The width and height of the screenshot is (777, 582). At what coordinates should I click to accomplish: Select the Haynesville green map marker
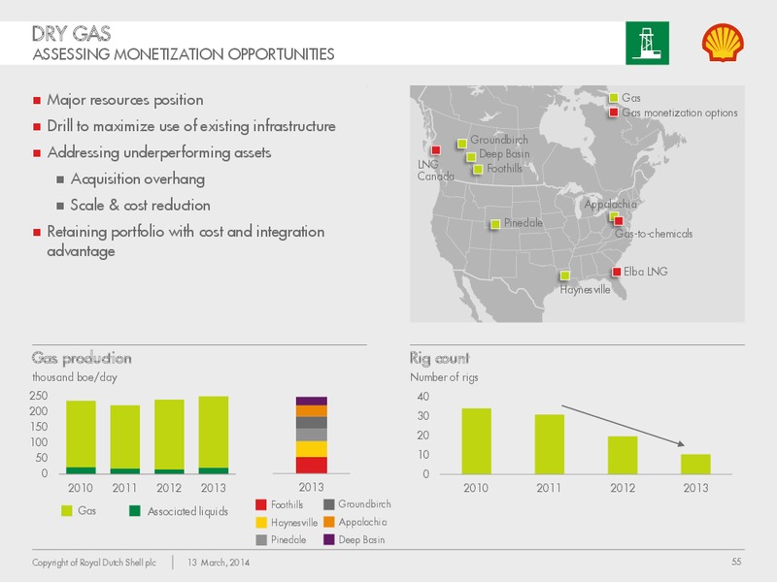[x=565, y=275]
